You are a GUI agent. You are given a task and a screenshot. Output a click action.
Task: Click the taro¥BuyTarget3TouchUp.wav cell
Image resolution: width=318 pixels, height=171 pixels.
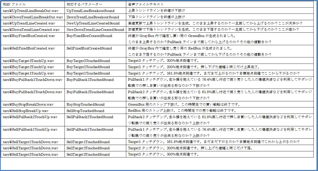[33, 61]
